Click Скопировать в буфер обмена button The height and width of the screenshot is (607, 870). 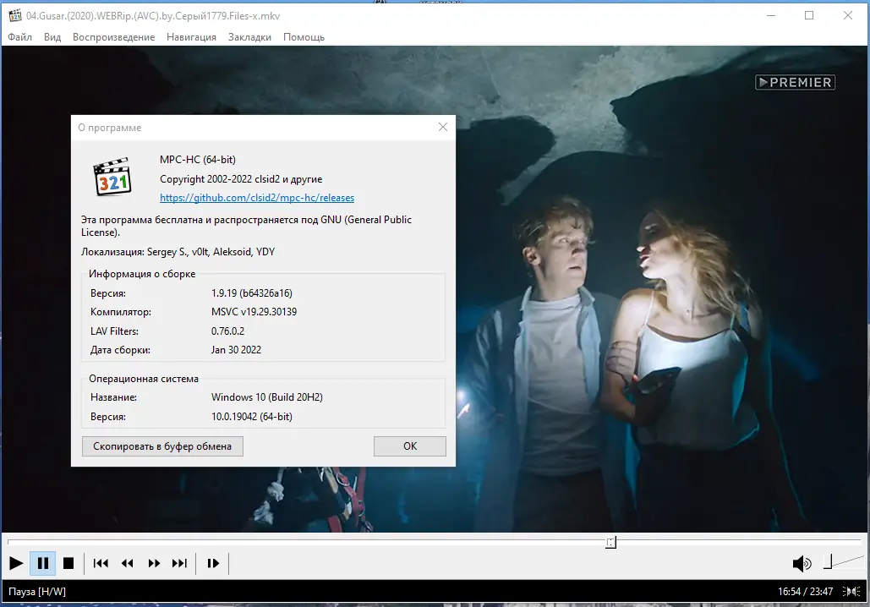(162, 446)
